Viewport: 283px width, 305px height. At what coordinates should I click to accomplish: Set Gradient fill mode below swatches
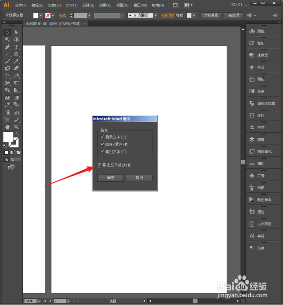(x=12, y=152)
